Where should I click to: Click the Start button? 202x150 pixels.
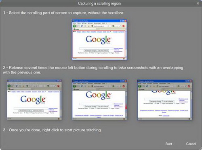[168, 144]
